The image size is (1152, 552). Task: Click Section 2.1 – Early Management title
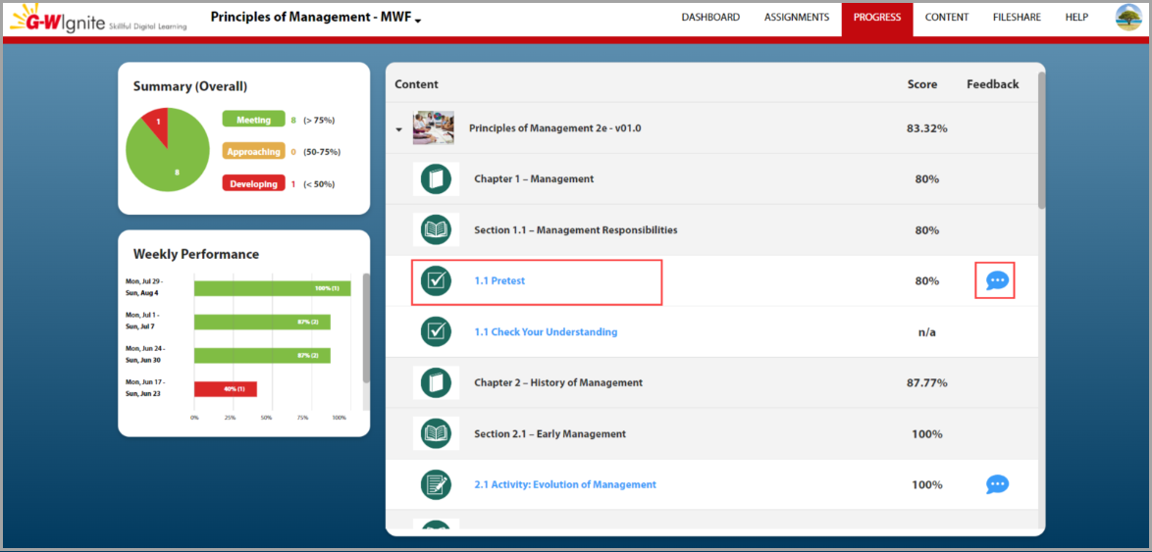coord(550,433)
